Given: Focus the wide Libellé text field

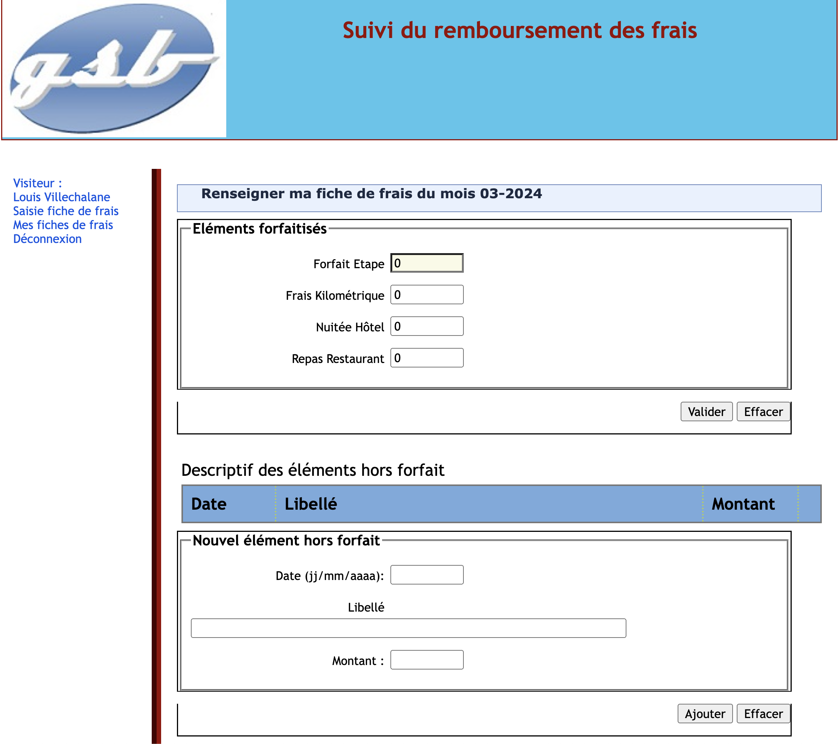Looking at the screenshot, I should click(x=408, y=628).
